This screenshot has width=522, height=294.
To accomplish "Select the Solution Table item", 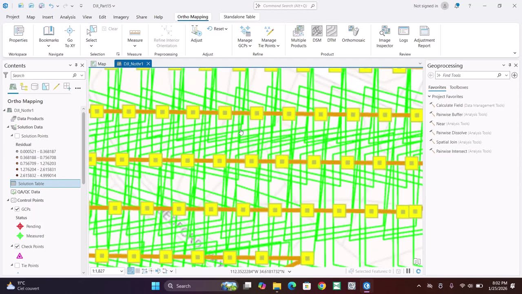I will 45,184.
